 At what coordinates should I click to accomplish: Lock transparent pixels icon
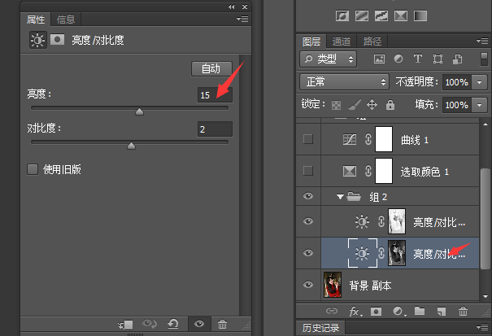pyautogui.click(x=336, y=105)
